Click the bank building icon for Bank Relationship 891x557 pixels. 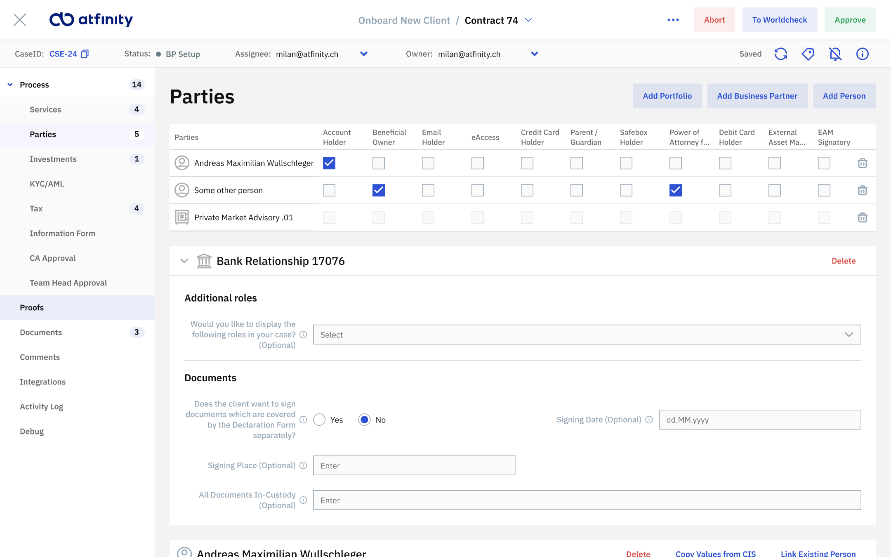pos(204,261)
